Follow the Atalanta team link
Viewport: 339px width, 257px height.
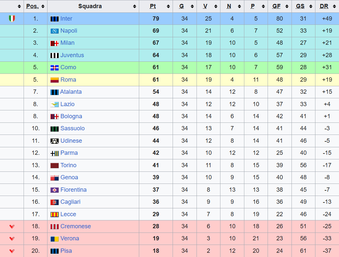[x=71, y=92]
